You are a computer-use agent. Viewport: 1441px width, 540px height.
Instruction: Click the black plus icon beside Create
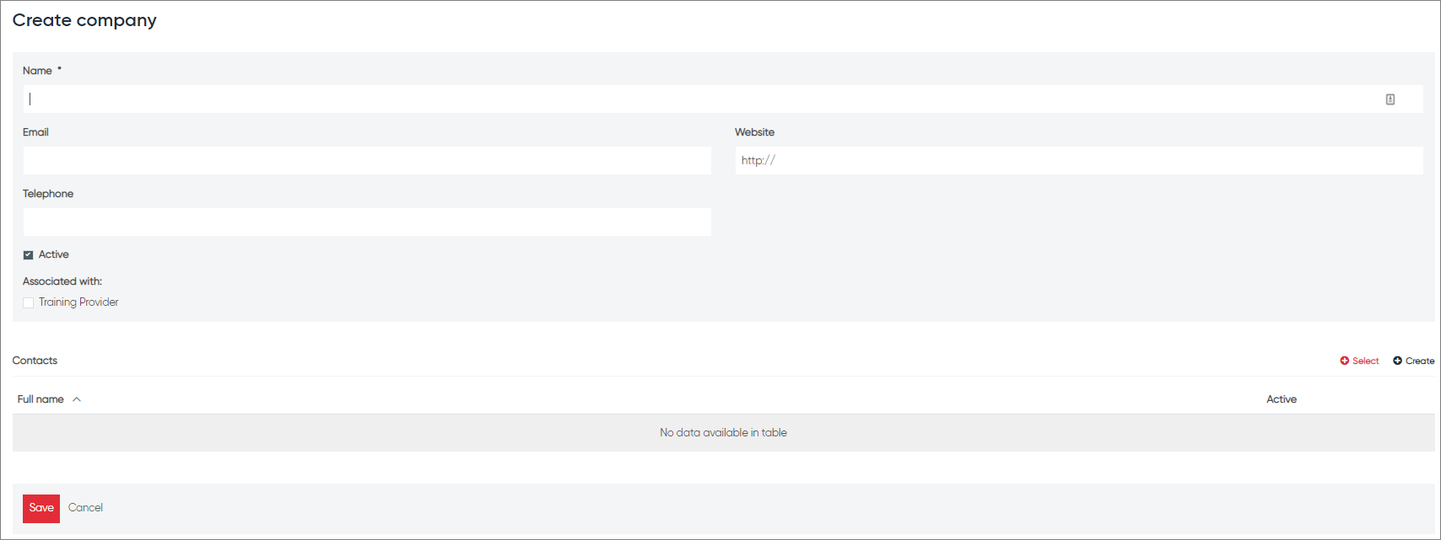tap(1397, 361)
